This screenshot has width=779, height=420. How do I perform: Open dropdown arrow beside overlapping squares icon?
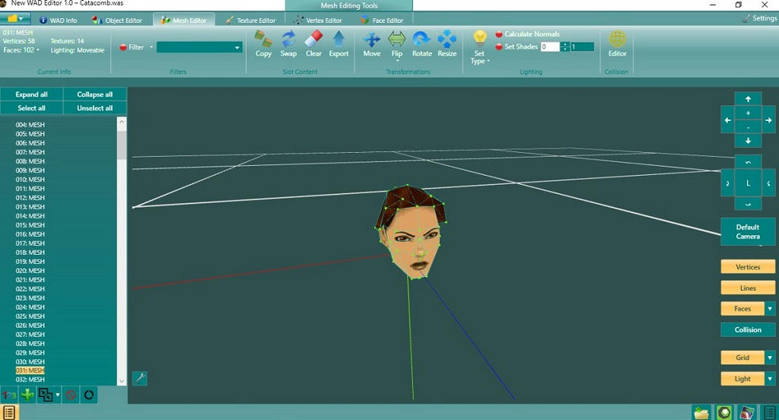(x=58, y=395)
